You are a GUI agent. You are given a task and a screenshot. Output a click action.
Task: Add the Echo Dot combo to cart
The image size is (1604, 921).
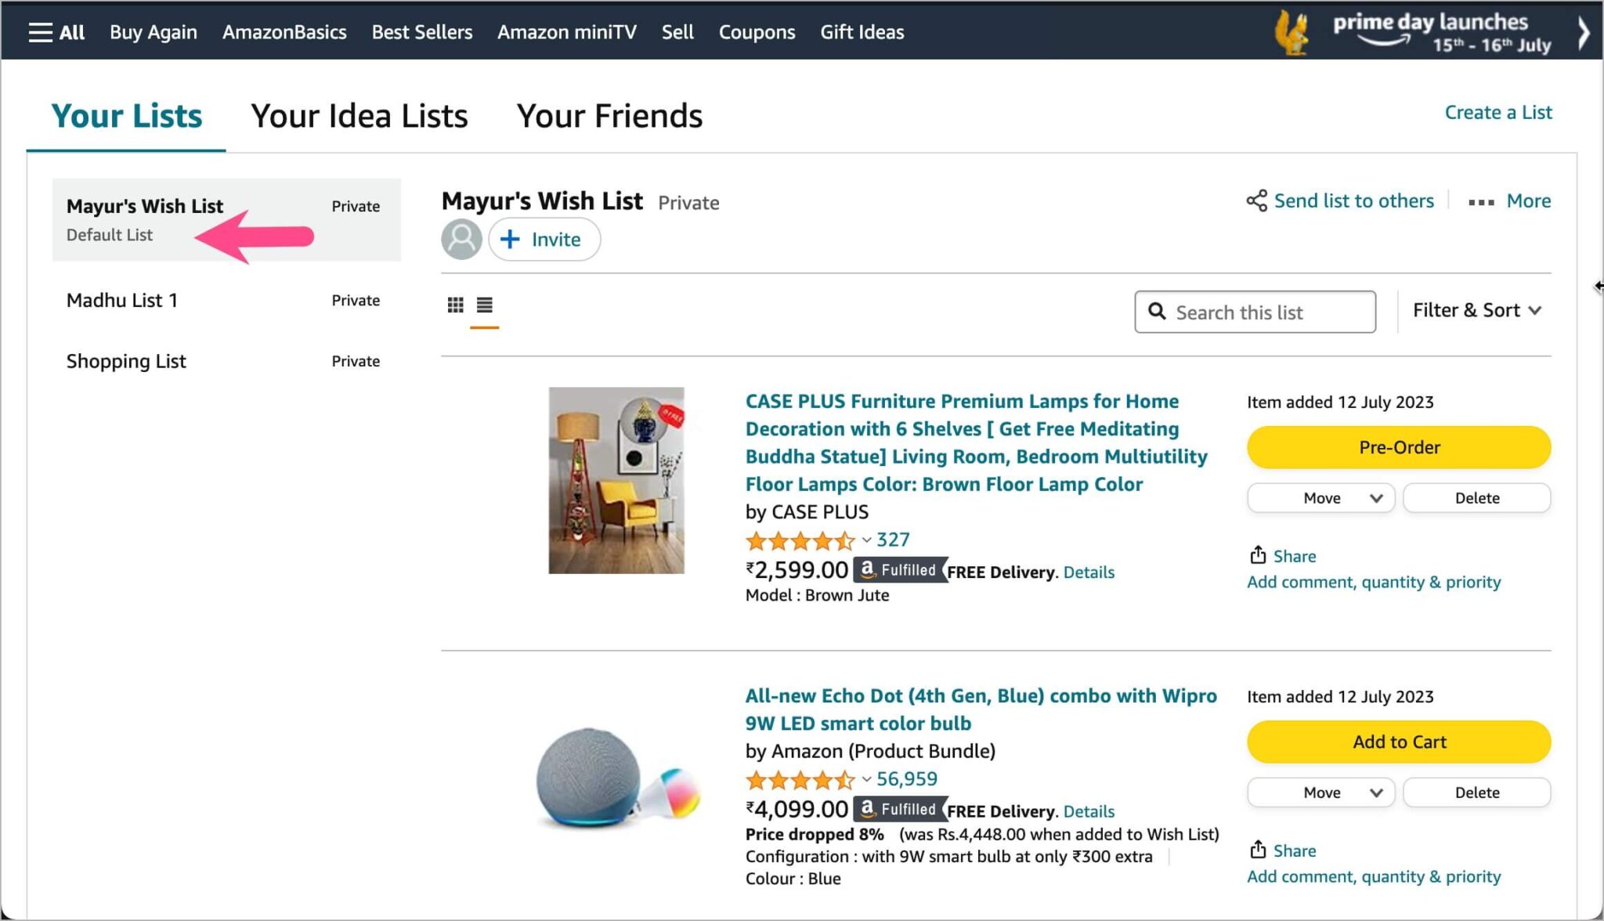[1399, 742]
